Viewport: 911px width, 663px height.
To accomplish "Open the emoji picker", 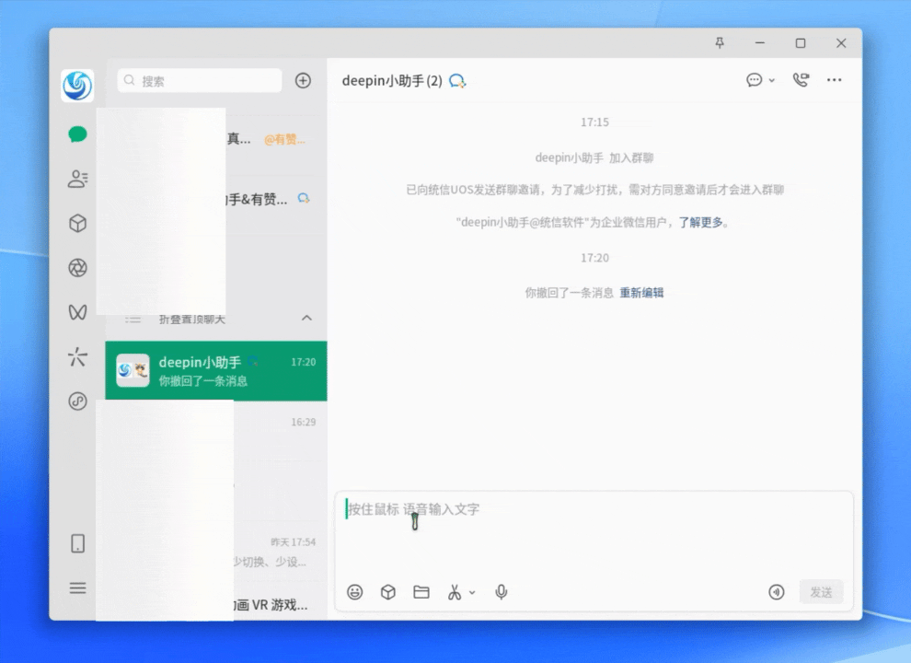I will [355, 592].
